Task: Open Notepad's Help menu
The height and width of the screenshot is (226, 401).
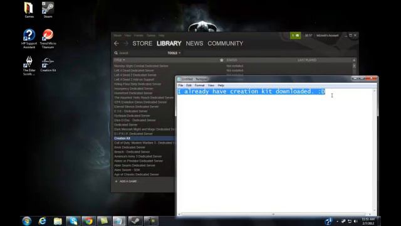Action: click(221, 85)
